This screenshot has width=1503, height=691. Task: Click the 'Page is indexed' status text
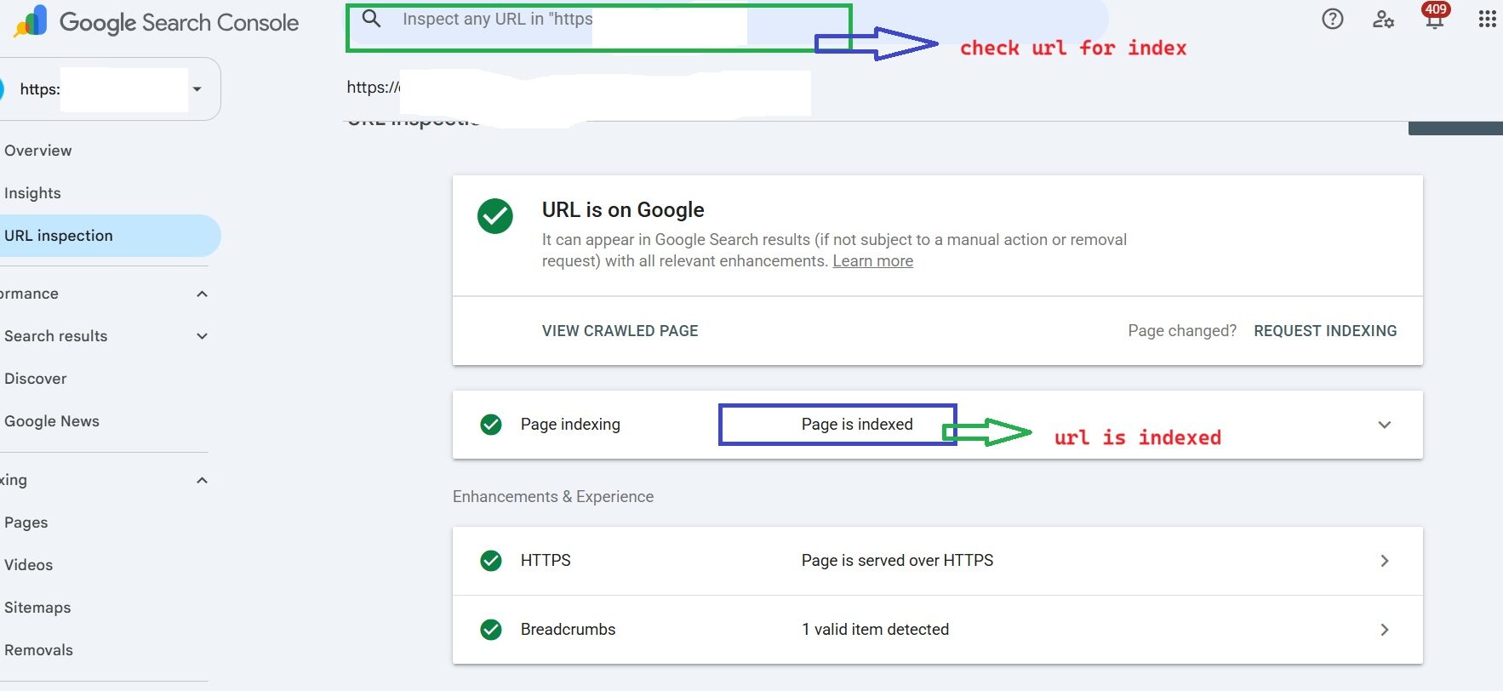[x=857, y=424]
